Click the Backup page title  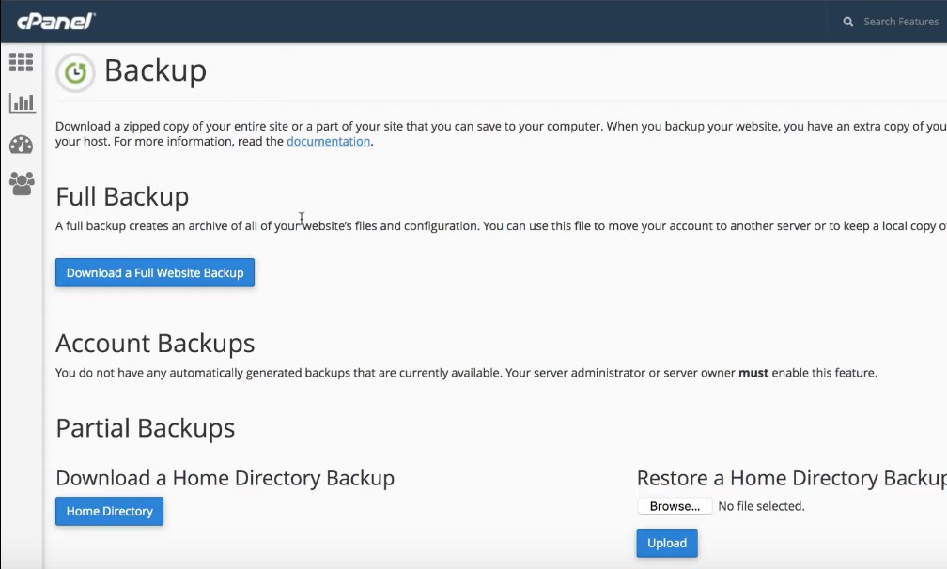pyautogui.click(x=155, y=70)
